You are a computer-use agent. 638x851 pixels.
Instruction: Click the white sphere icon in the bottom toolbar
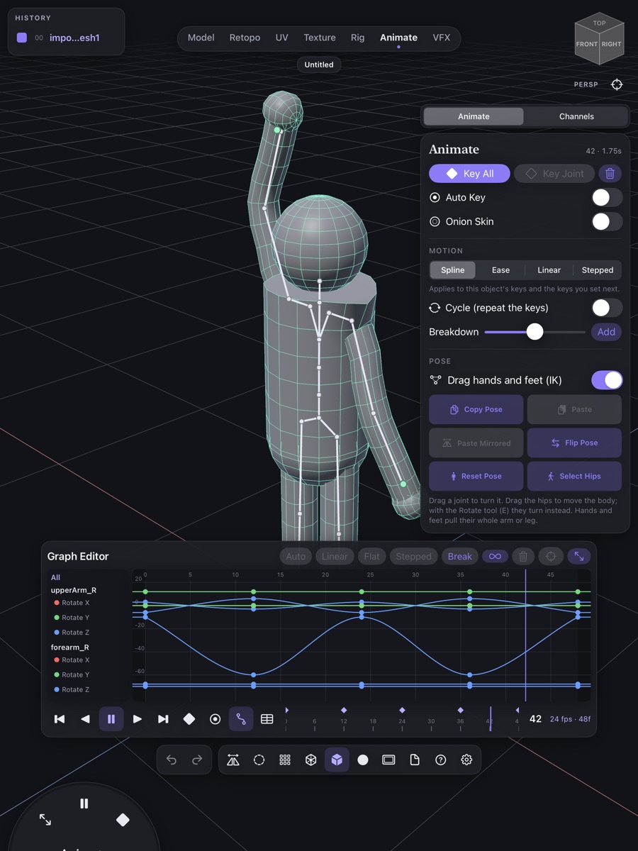(x=363, y=760)
